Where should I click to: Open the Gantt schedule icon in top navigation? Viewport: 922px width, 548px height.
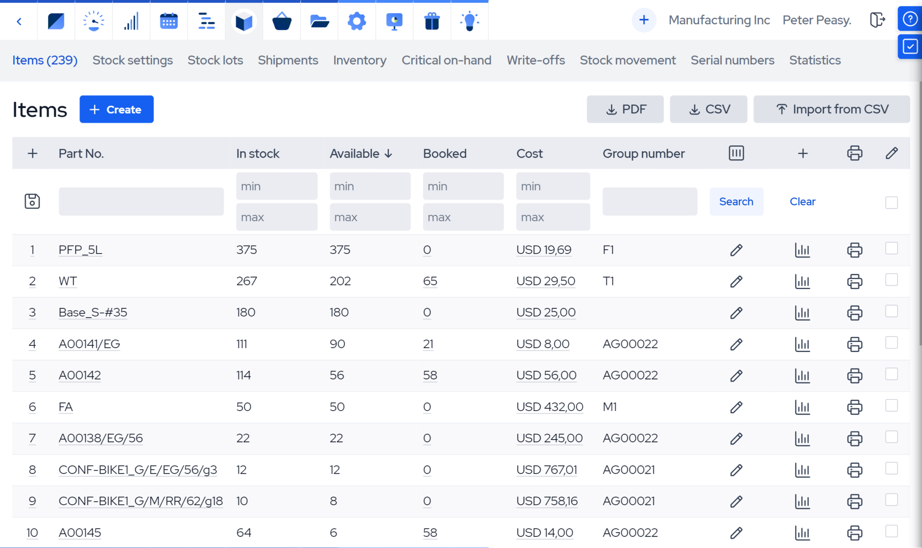(207, 21)
